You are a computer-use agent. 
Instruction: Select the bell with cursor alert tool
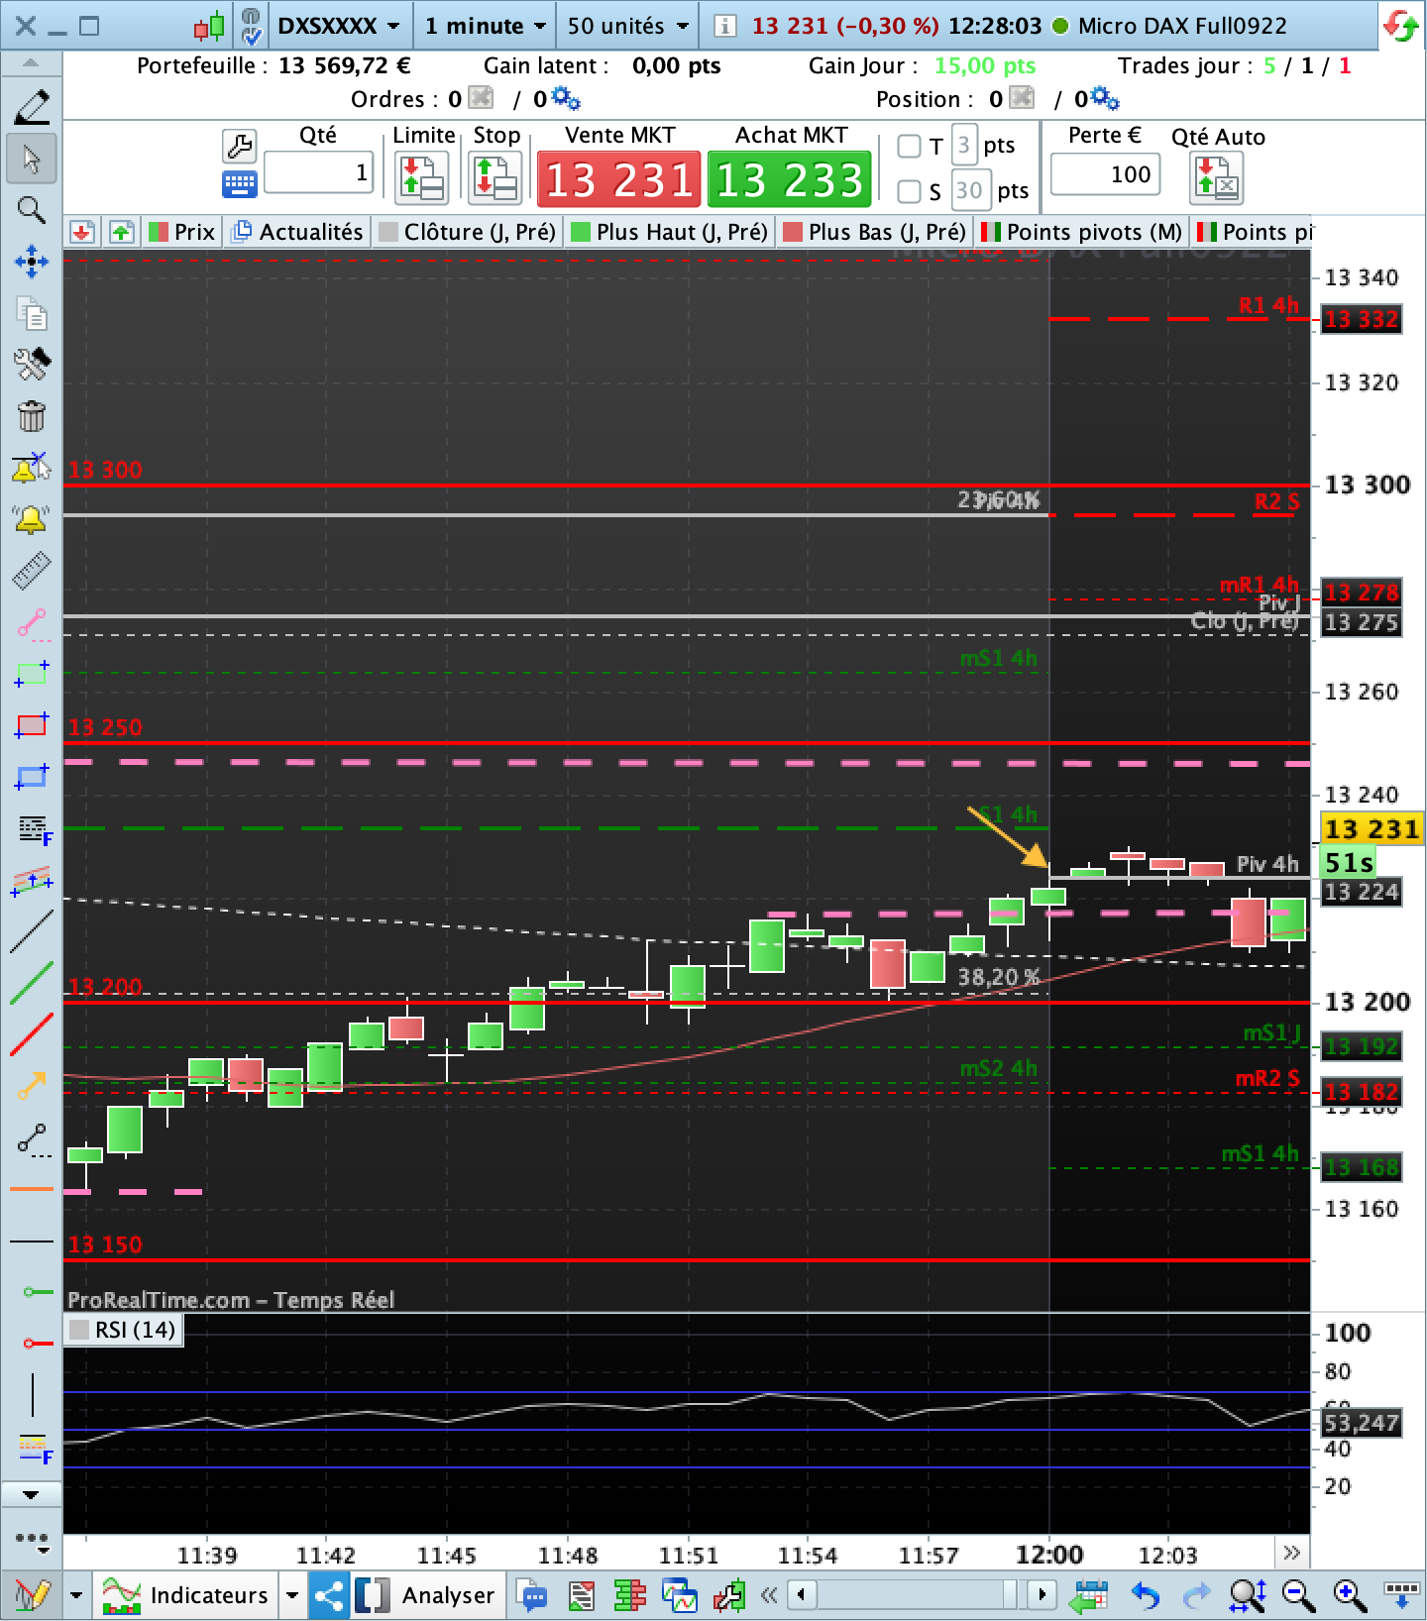(x=32, y=468)
